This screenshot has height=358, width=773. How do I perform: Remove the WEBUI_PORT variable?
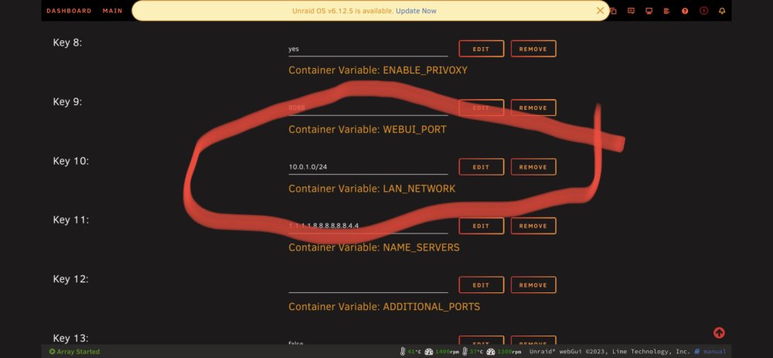point(533,107)
